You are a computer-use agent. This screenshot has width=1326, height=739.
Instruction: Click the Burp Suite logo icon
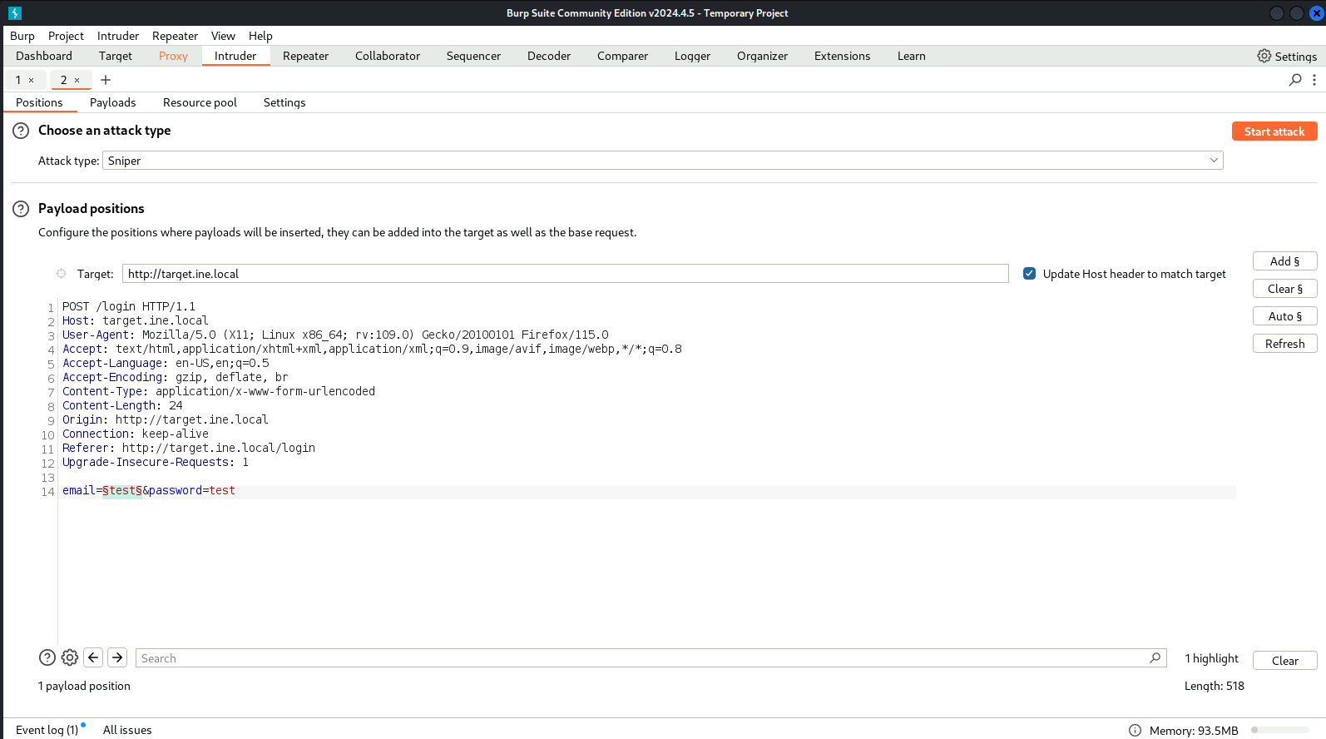15,12
